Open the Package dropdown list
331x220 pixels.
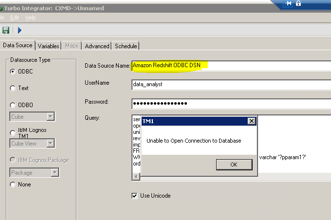click(55, 172)
